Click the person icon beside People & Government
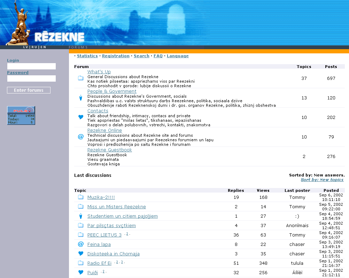Image resolution: width=349 pixels, height=278 pixels. (80, 98)
